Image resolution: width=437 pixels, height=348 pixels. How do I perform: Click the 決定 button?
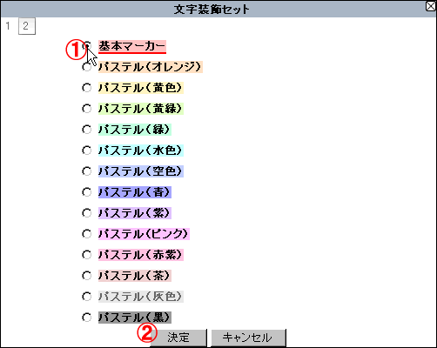click(x=178, y=338)
